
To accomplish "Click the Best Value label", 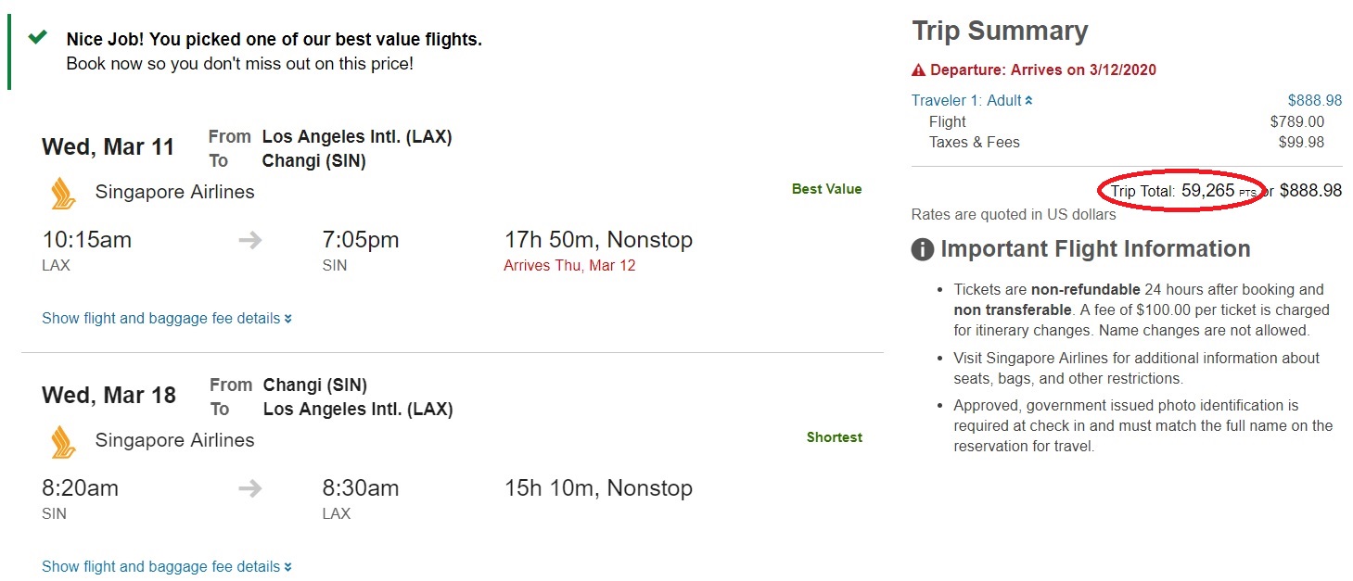I will pos(826,189).
